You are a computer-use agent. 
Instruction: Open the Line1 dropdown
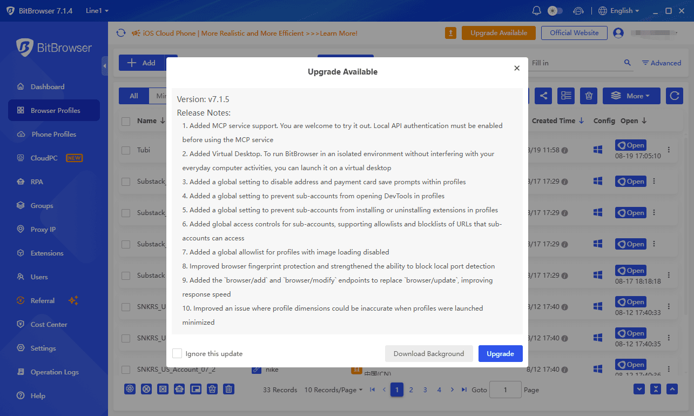coord(97,11)
